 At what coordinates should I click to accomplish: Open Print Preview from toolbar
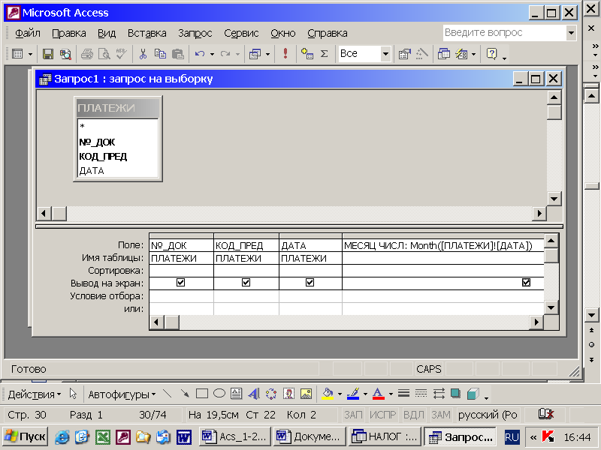pos(104,54)
